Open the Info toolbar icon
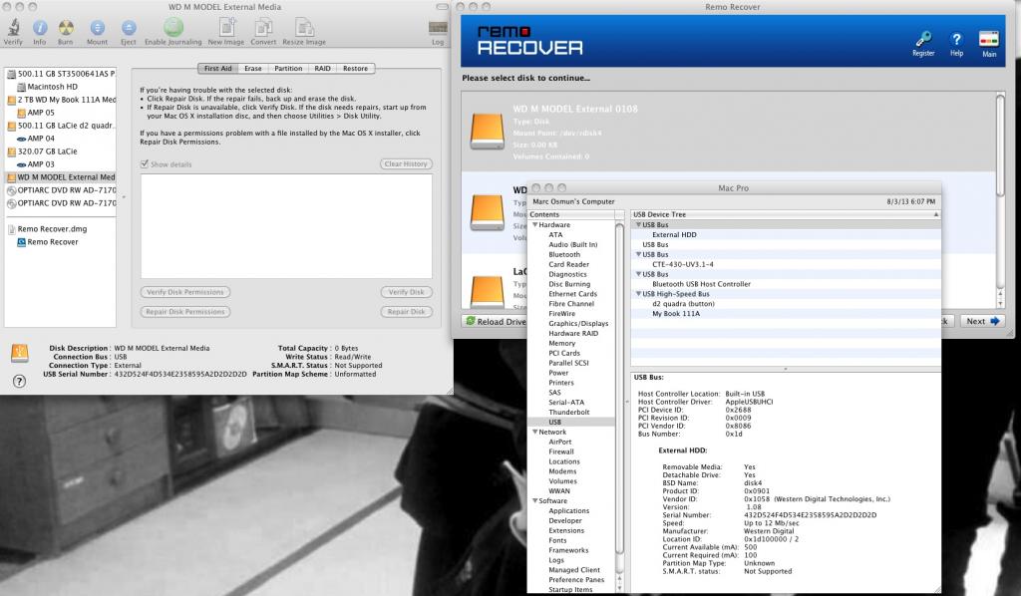The height and width of the screenshot is (596, 1021). coord(40,28)
